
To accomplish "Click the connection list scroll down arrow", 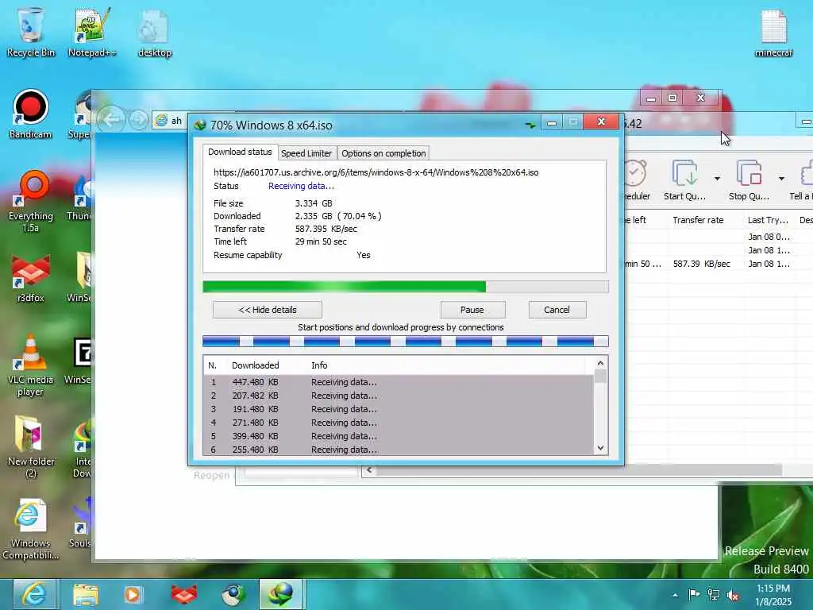I will [600, 448].
